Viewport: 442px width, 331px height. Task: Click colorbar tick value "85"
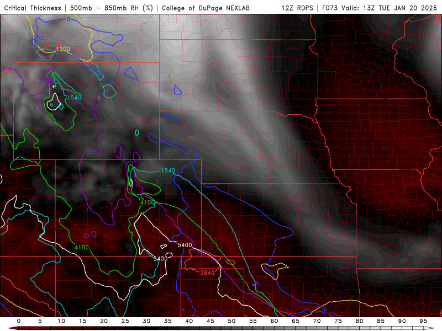pos(381,321)
